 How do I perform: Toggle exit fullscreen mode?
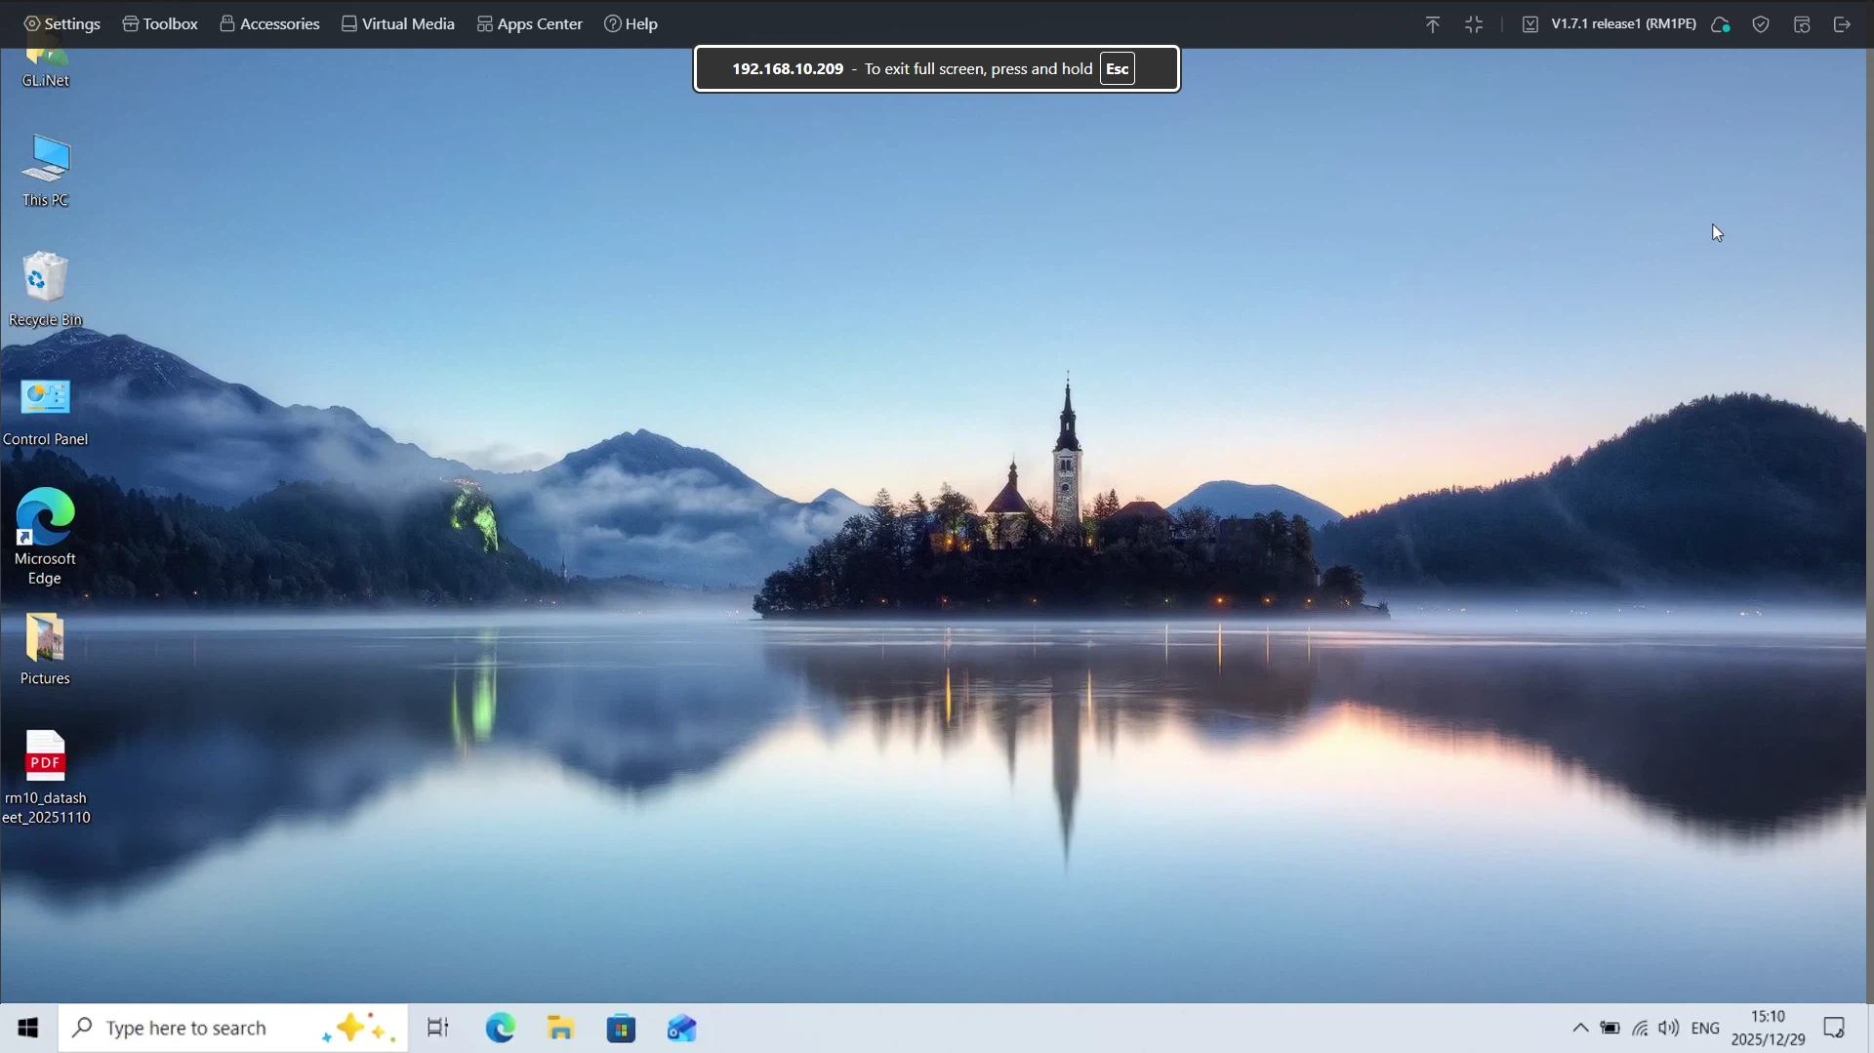pos(1475,24)
